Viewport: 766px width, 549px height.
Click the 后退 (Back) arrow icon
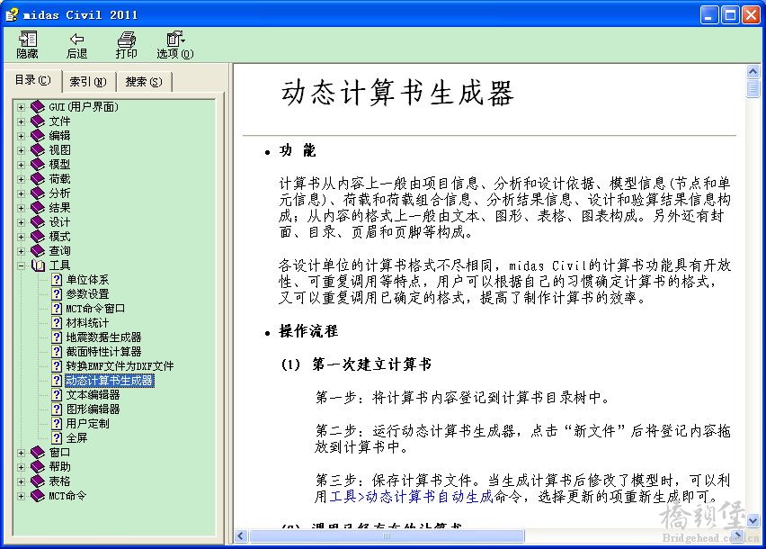[x=76, y=39]
